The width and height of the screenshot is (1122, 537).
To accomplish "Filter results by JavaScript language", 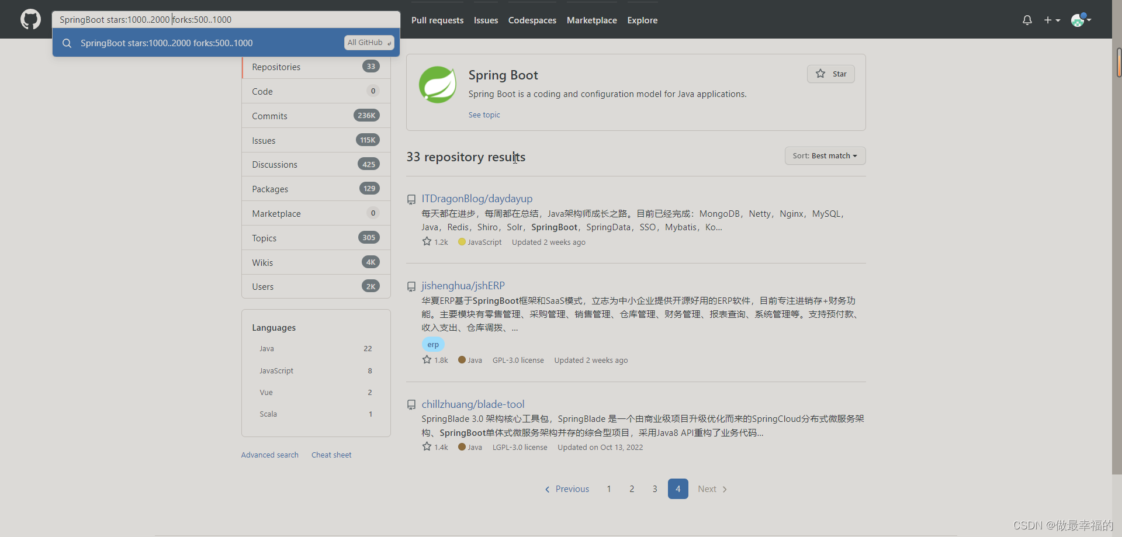I will tap(316, 371).
